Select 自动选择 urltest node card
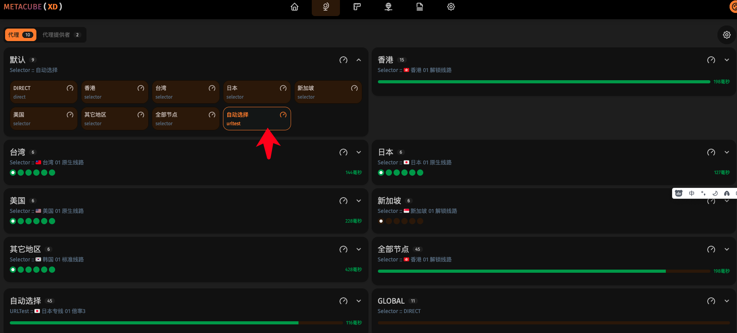Screen dimensions: 737x333 pos(257,119)
